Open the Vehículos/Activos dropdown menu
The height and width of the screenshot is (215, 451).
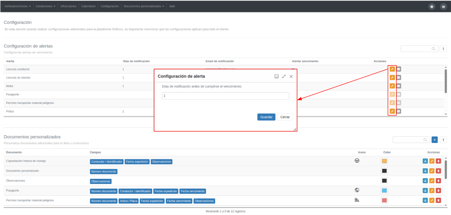click(x=18, y=6)
